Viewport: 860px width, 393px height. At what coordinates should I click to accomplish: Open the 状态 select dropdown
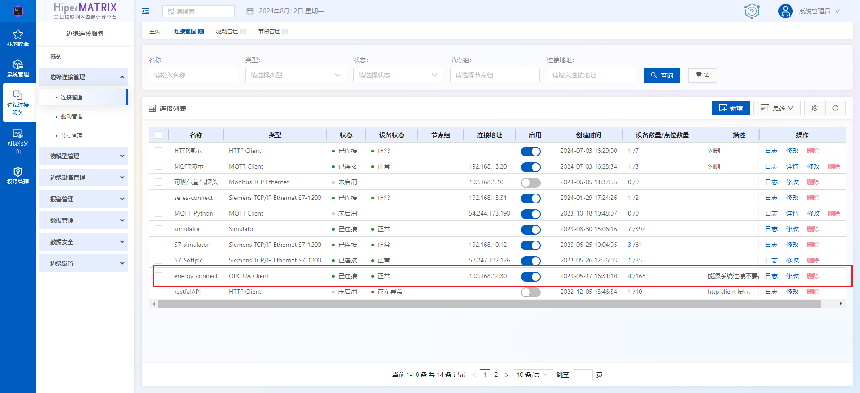pyautogui.click(x=398, y=75)
